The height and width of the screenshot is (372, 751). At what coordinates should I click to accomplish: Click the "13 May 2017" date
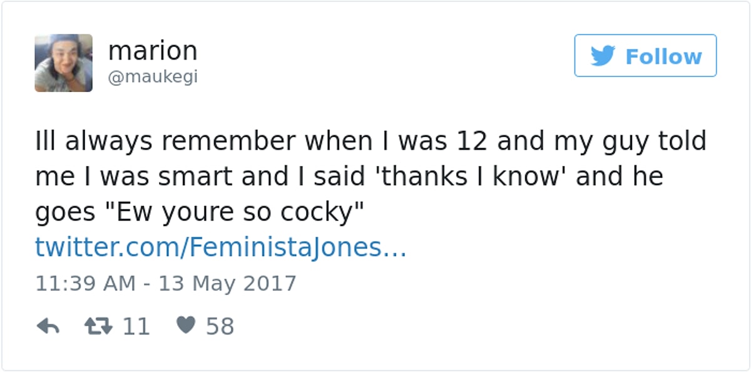[227, 283]
